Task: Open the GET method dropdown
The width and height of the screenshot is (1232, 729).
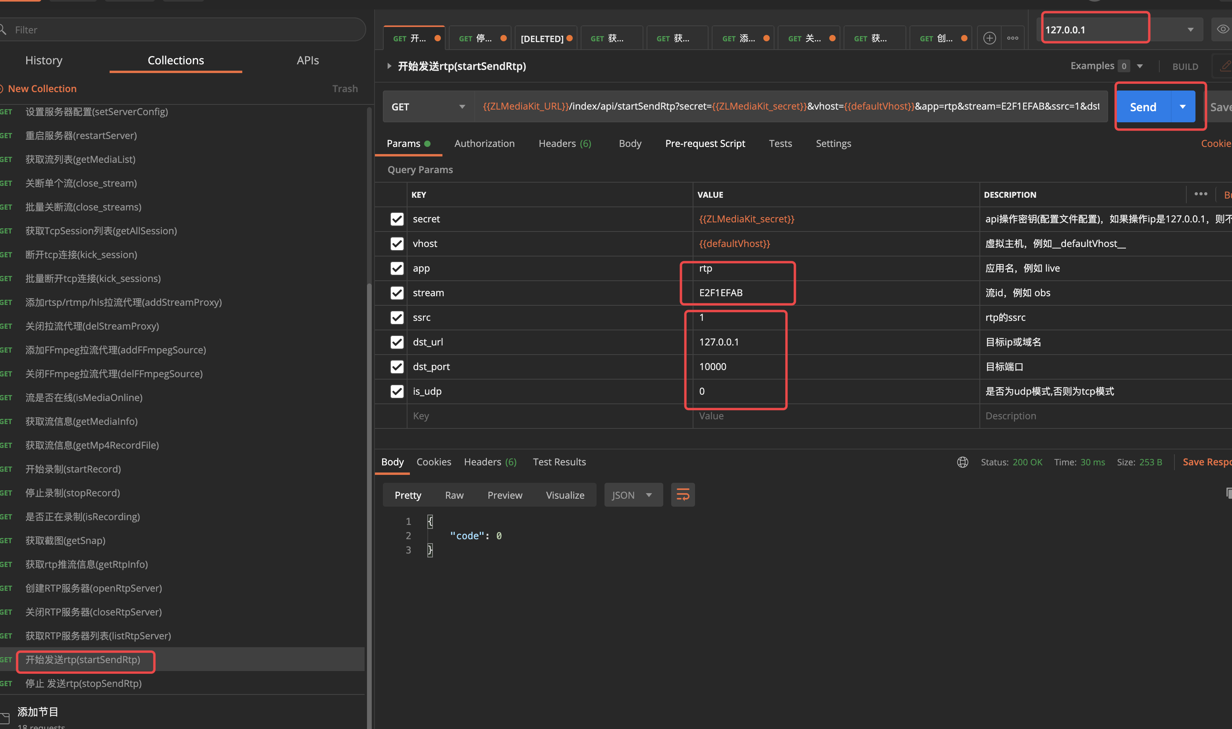Action: [x=427, y=106]
